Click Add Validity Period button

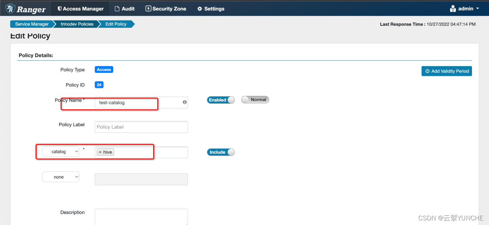(447, 71)
